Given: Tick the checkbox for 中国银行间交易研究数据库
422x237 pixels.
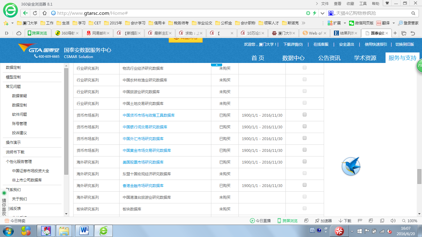Looking at the screenshot, I should point(305,127).
